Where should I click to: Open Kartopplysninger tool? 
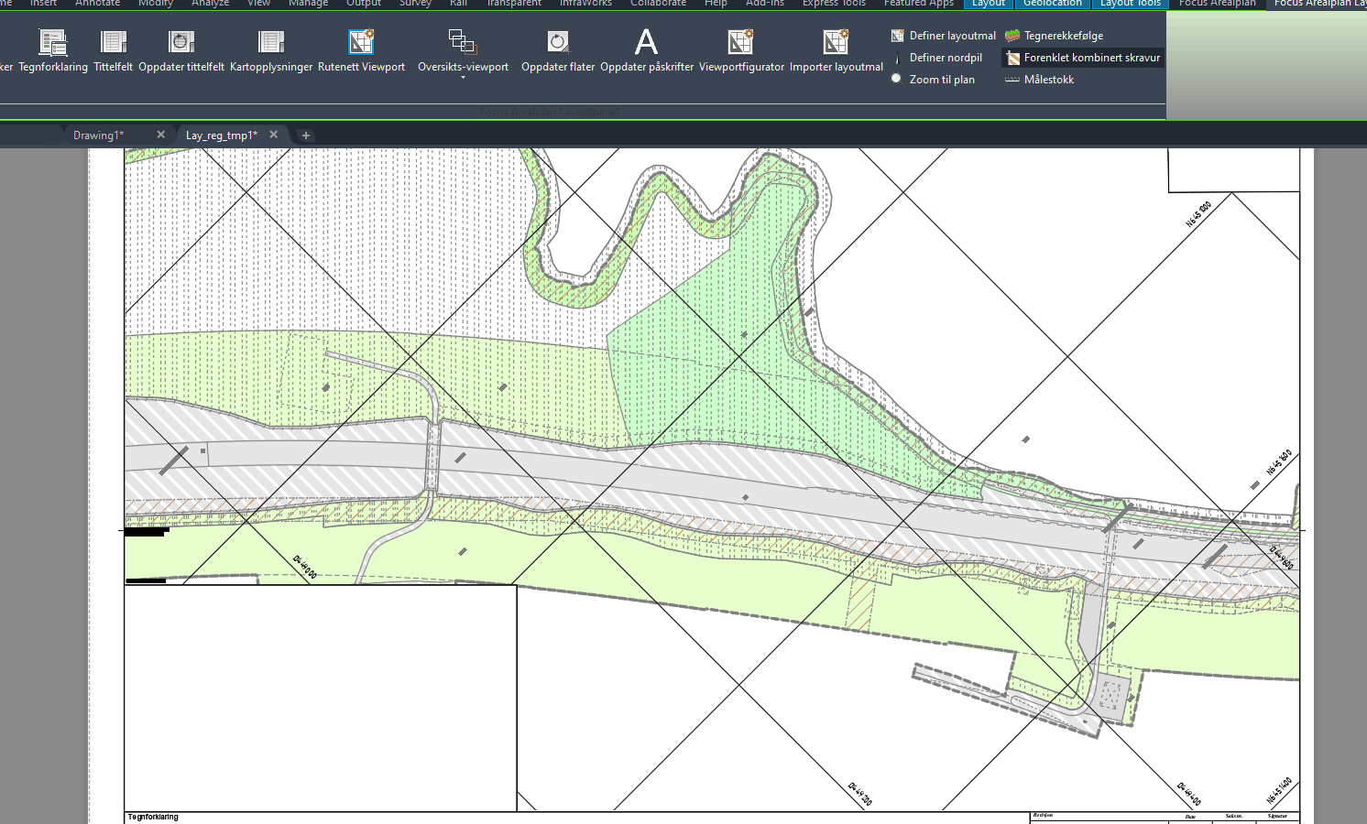click(270, 42)
